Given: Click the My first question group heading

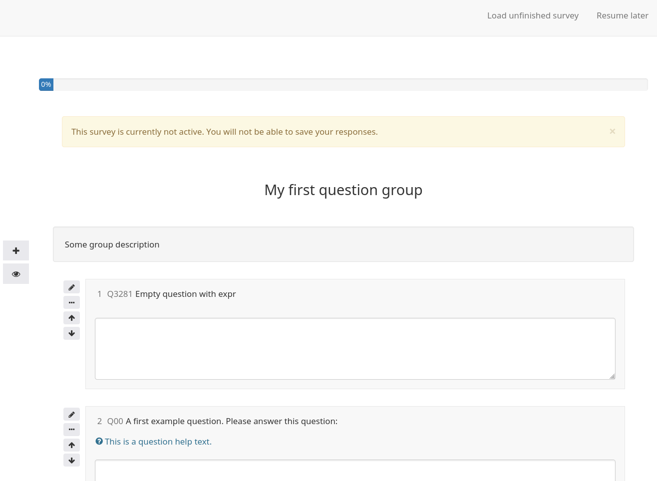Looking at the screenshot, I should pyautogui.click(x=343, y=190).
